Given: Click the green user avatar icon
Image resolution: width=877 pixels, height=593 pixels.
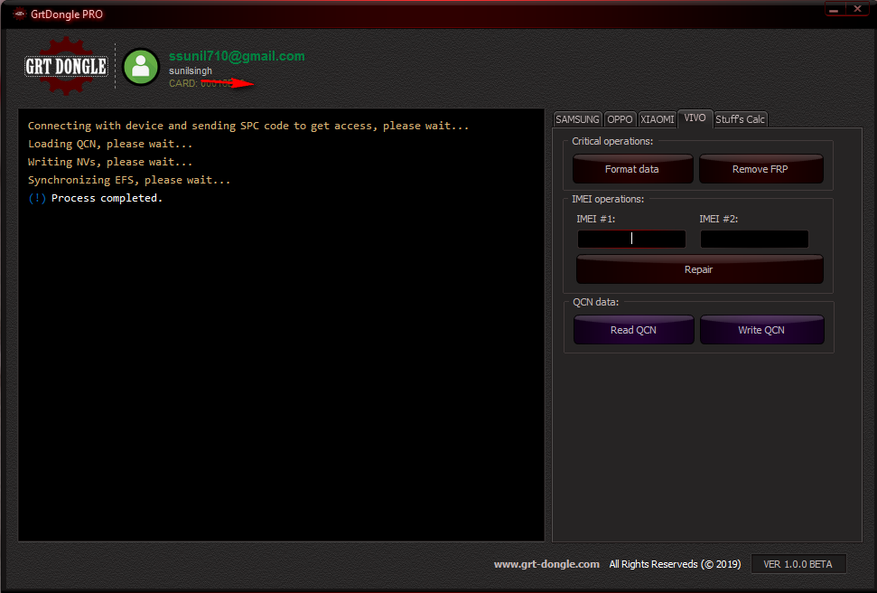Looking at the screenshot, I should (x=141, y=67).
